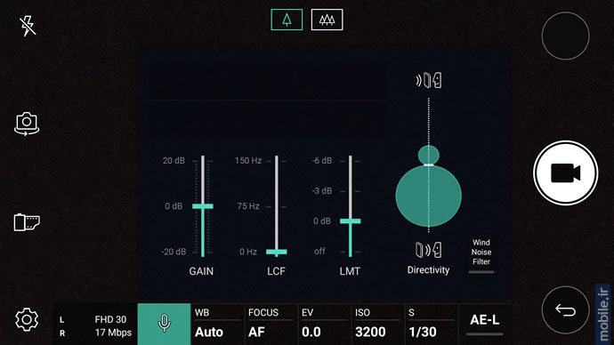Screen dimensions: 614x345
Task: Click the GAIN slider handle
Action: (x=203, y=206)
